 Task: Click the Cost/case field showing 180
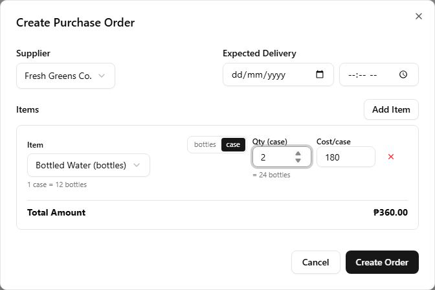coord(346,157)
